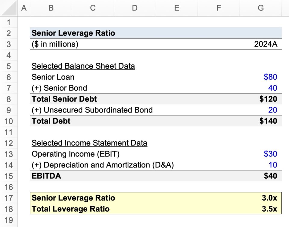This screenshot has height=227, width=289.
Task: Select column header A
Action: (x=24, y=8)
